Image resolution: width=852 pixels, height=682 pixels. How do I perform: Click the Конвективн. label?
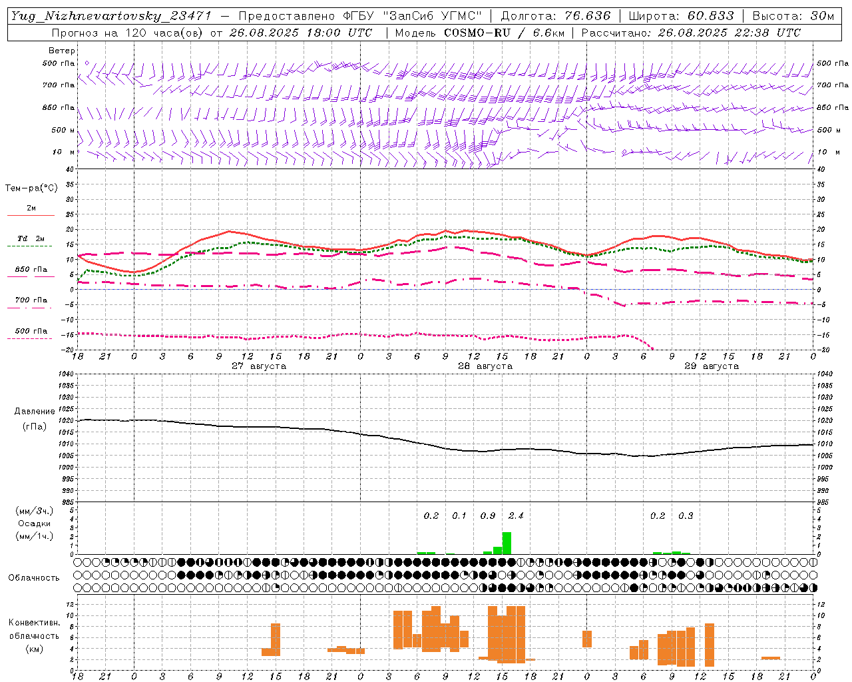click(x=35, y=623)
